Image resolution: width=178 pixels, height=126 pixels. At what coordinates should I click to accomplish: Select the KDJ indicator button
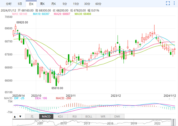point(61,116)
